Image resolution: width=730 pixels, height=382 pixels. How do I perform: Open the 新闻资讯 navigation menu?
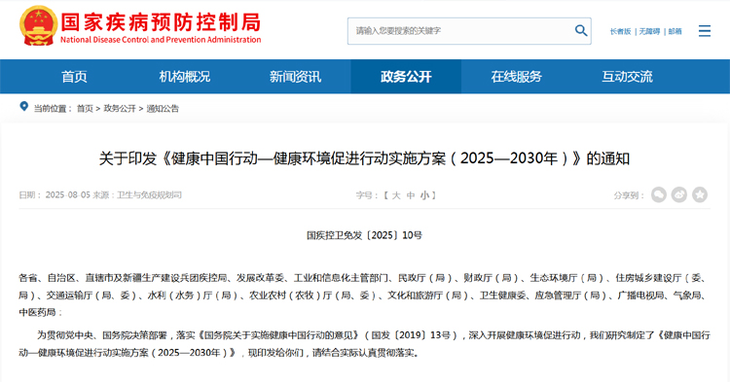(295, 77)
